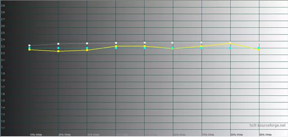The image size is (288, 137).
Task: Select the cyan marker at 30% White
Action: 87,48
